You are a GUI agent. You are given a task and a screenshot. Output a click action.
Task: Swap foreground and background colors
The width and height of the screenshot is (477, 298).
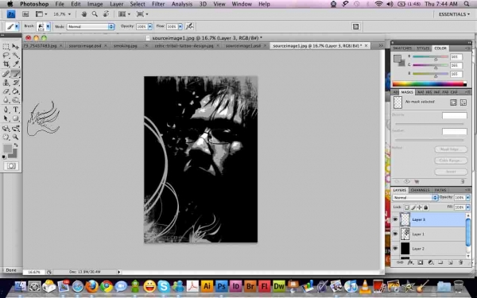16,145
